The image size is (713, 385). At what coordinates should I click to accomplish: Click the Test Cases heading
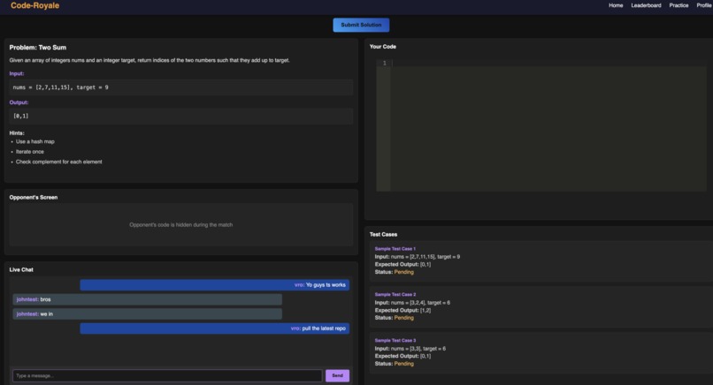383,234
